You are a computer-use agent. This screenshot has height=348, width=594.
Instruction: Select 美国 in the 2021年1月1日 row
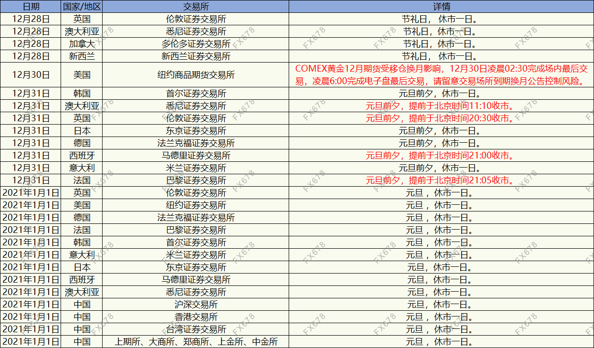coord(82,205)
